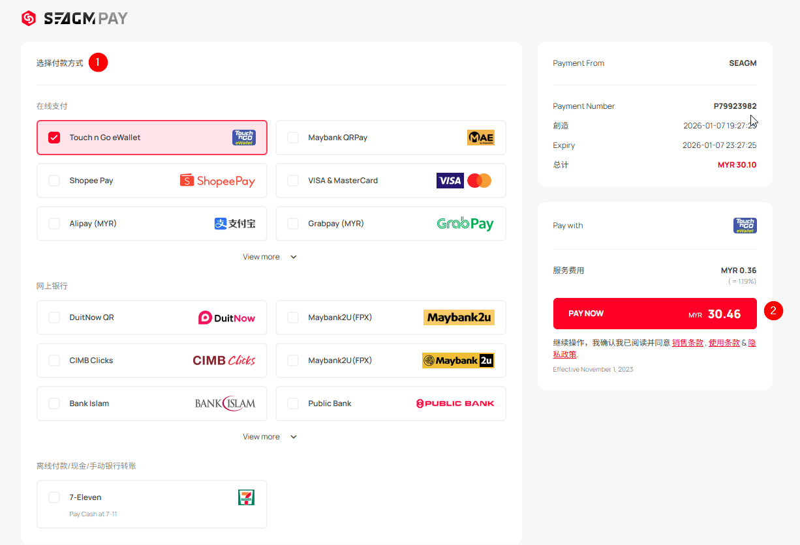The width and height of the screenshot is (800, 545).
Task: Click the DuitNow logo icon
Action: pyautogui.click(x=226, y=317)
